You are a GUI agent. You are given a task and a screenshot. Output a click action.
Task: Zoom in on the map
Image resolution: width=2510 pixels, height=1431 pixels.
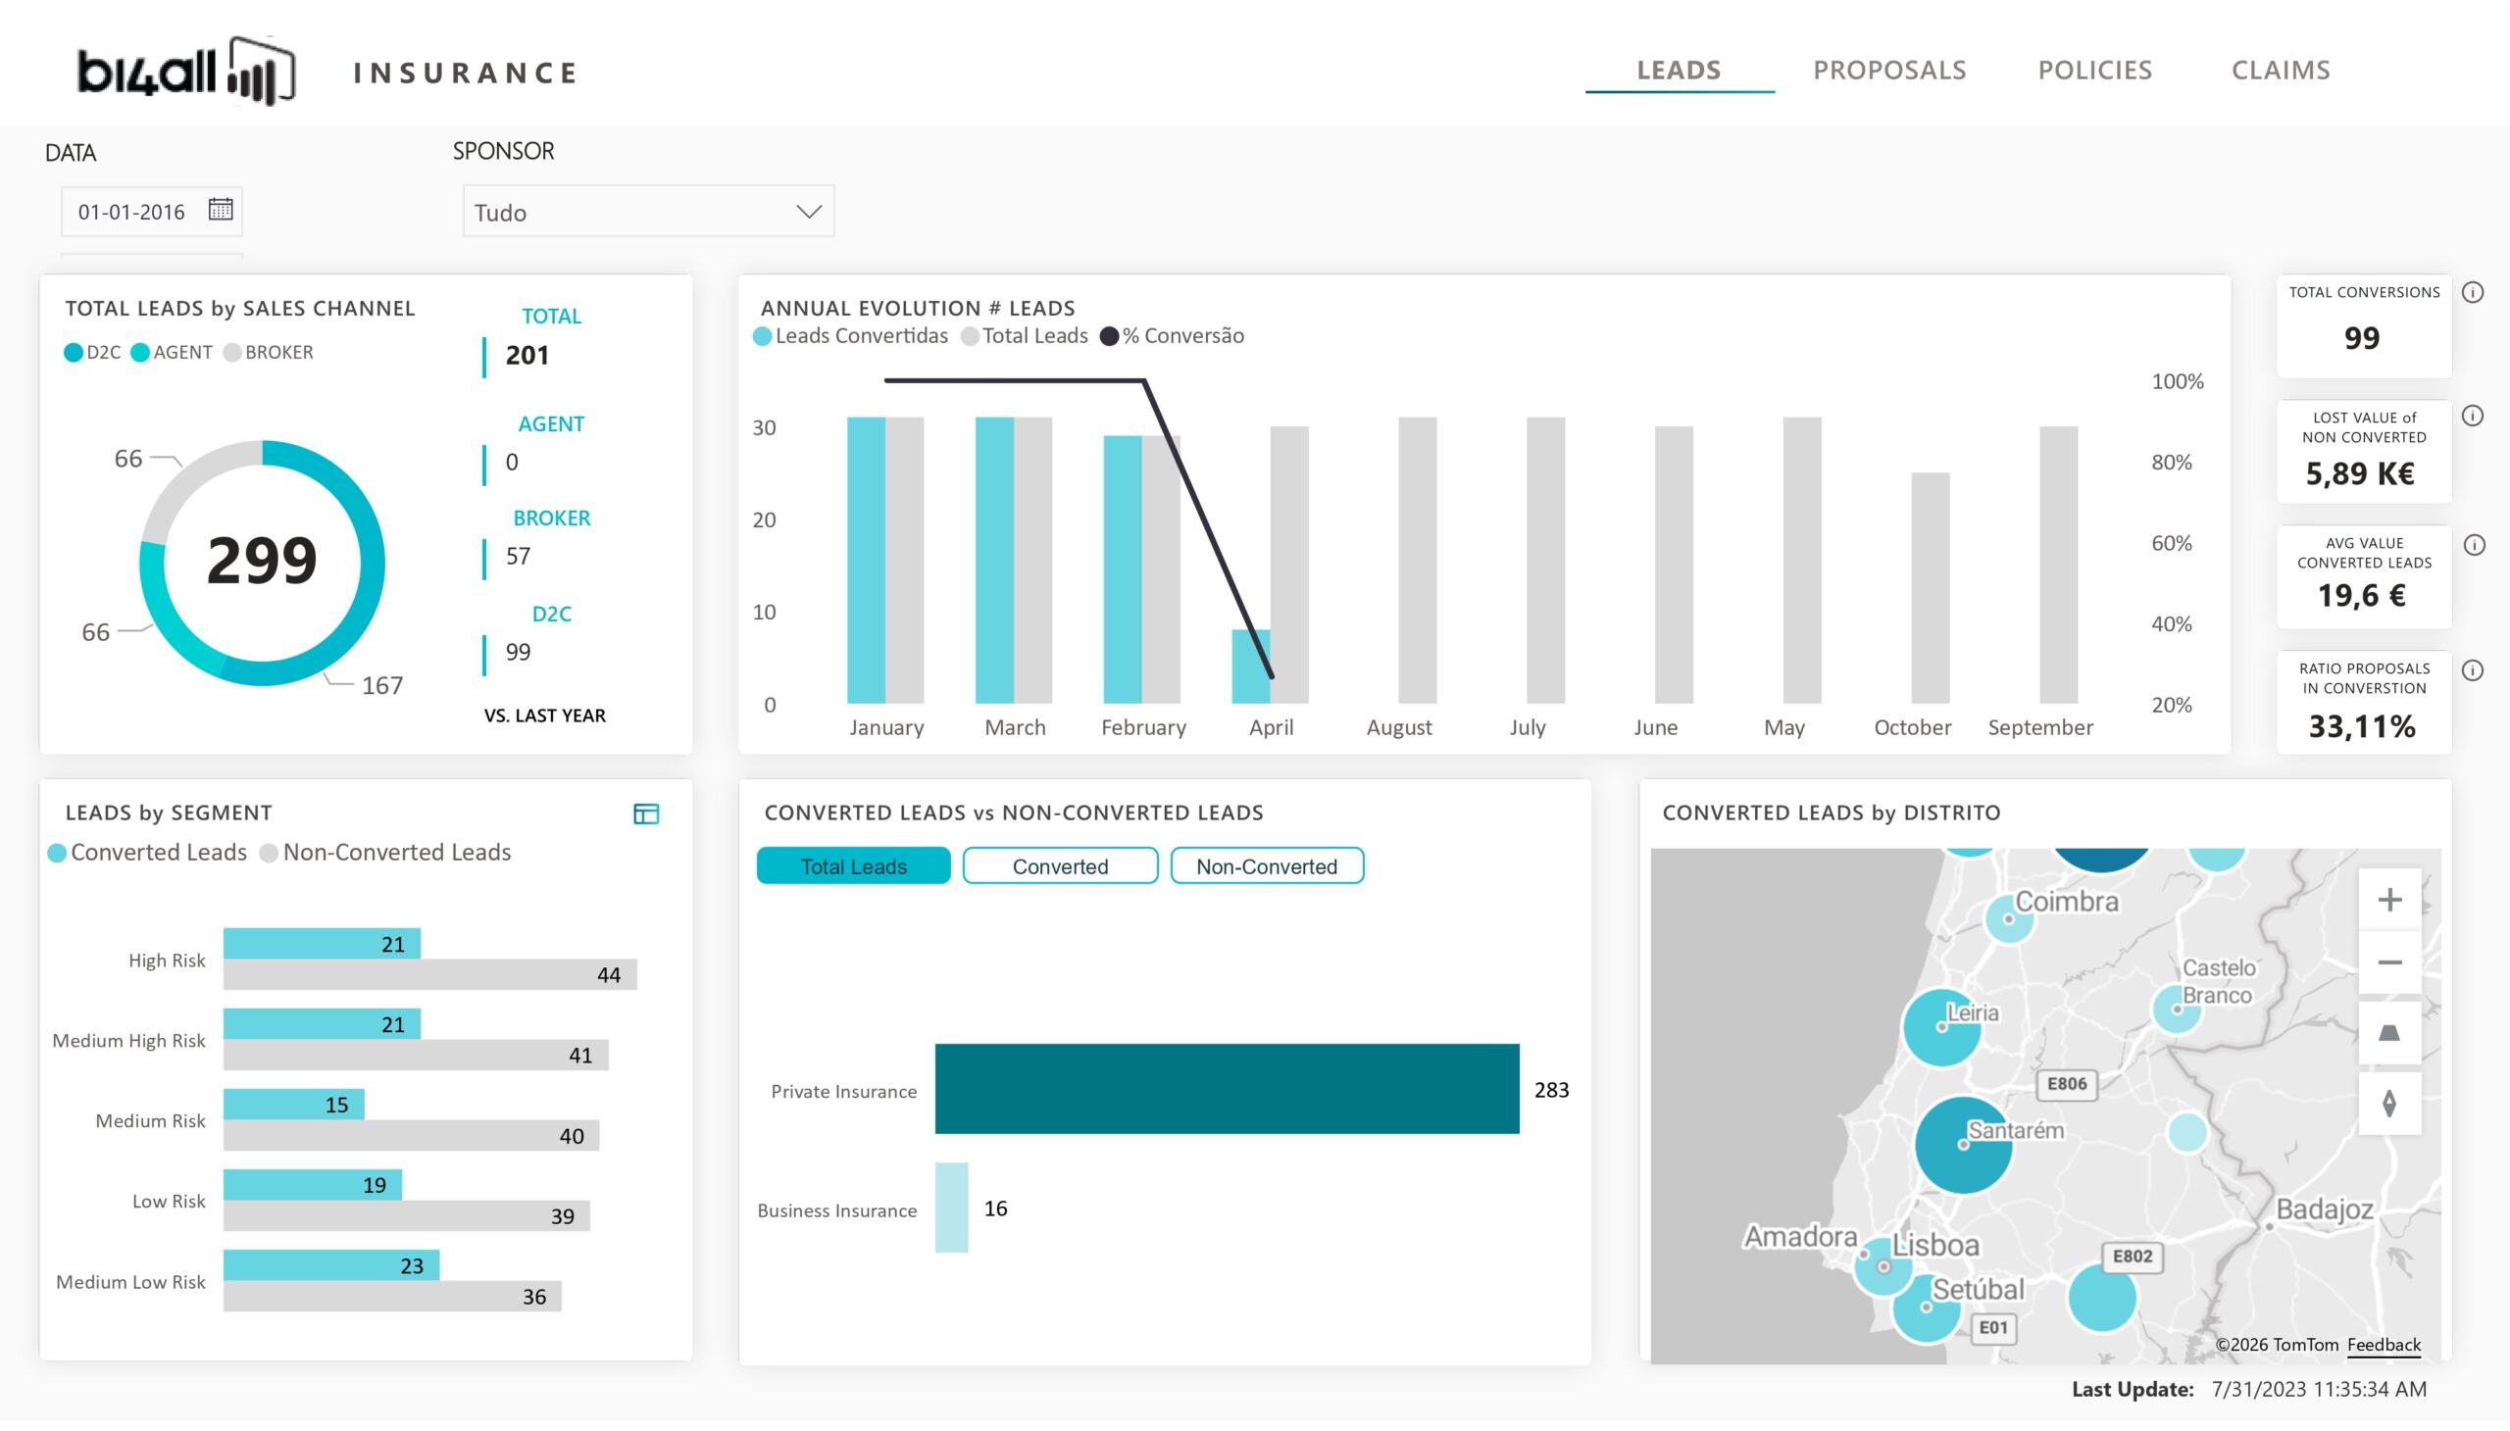click(x=2389, y=900)
